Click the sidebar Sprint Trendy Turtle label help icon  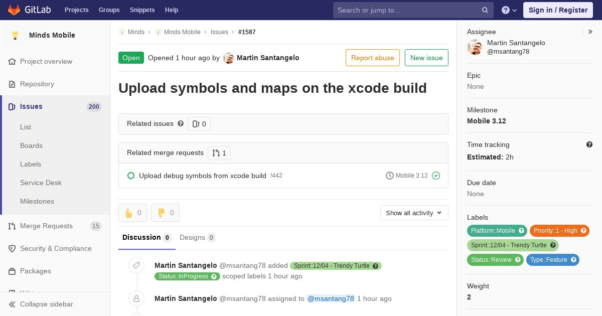553,245
